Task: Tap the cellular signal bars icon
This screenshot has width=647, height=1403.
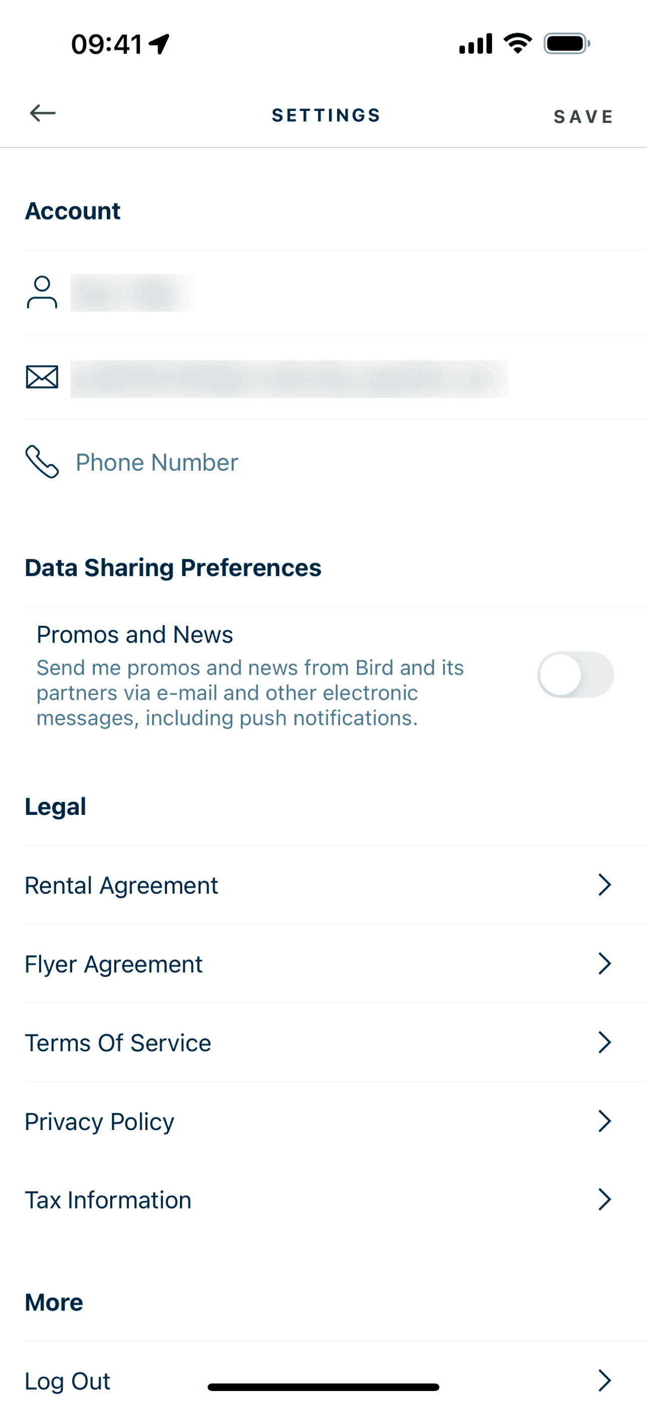Action: (x=475, y=44)
